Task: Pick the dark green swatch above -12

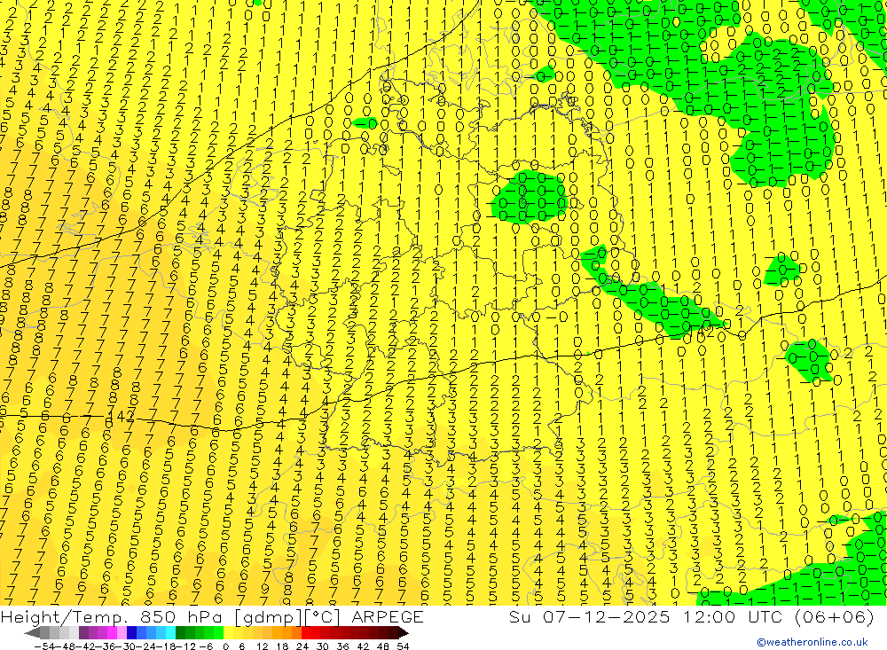Action: point(180,633)
